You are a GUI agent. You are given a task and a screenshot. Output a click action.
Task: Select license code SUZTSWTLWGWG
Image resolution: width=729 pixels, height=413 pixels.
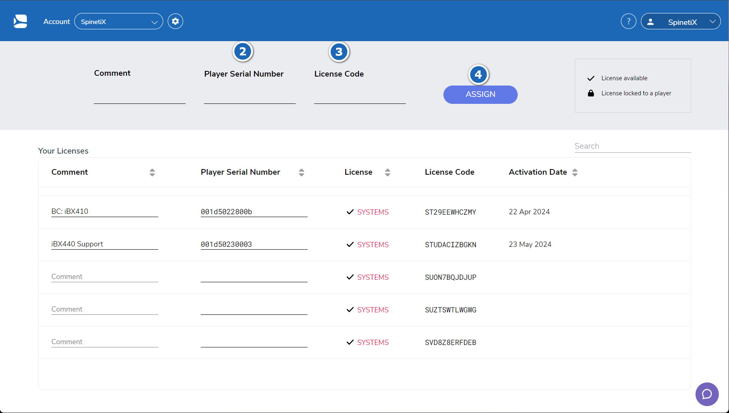pos(450,310)
